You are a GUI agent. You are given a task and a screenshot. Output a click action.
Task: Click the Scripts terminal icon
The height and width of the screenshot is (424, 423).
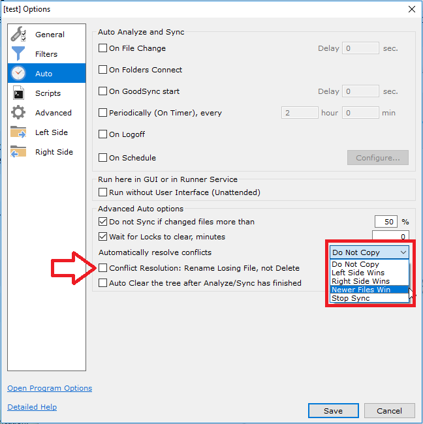coord(18,93)
